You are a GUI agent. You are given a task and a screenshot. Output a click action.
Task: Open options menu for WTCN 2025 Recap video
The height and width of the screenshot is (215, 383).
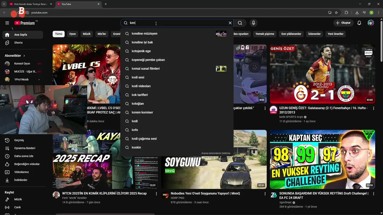tap(156, 194)
